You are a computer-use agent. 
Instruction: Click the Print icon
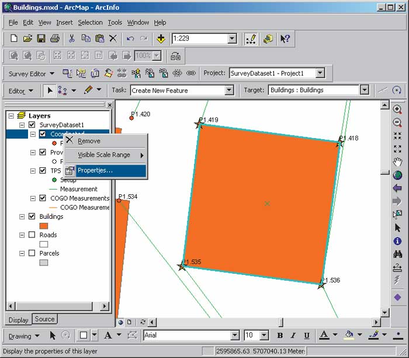[55, 39]
